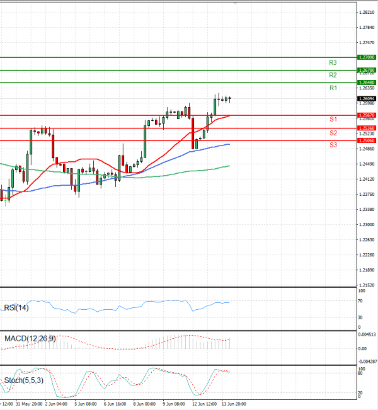Click the 9 Jun 08:00 time label
Screen dimensions: 378x410
(x=174, y=404)
